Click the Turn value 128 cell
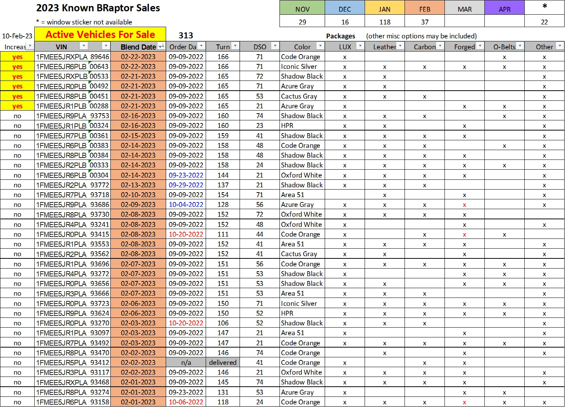Image resolution: width=565 pixels, height=407 pixels. point(223,205)
